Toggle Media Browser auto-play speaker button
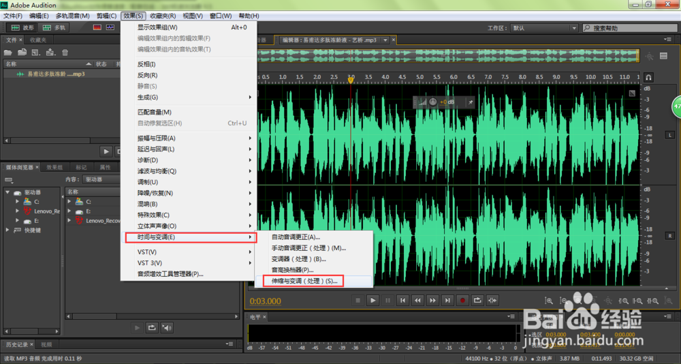Viewport: 681px width, 364px height. (167, 328)
